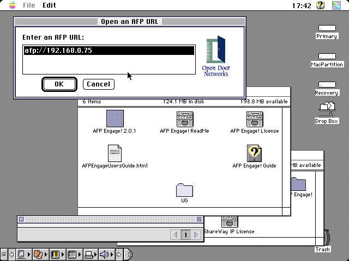Click the '6 items' status text
This screenshot has height=261, width=349.
coord(92,102)
